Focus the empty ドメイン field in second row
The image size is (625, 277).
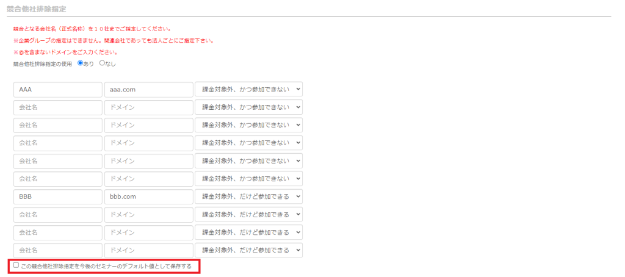point(148,107)
